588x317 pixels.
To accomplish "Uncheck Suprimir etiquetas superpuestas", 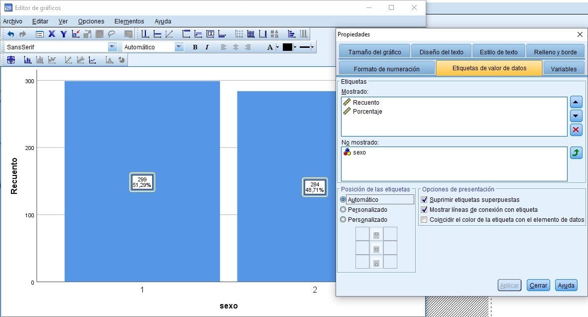I will (424, 200).
